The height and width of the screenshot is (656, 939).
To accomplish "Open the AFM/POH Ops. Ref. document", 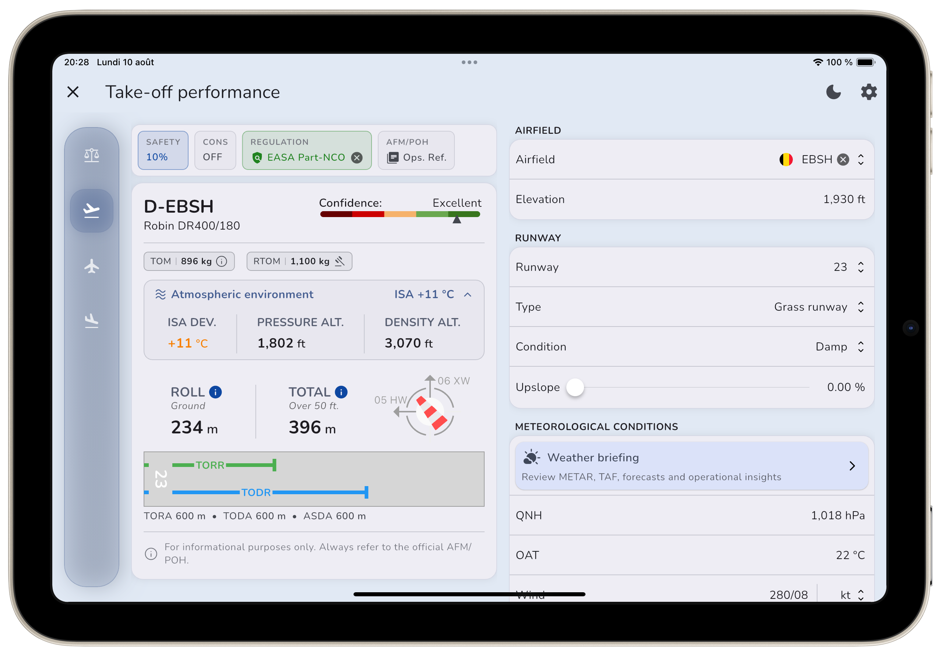I will [416, 150].
